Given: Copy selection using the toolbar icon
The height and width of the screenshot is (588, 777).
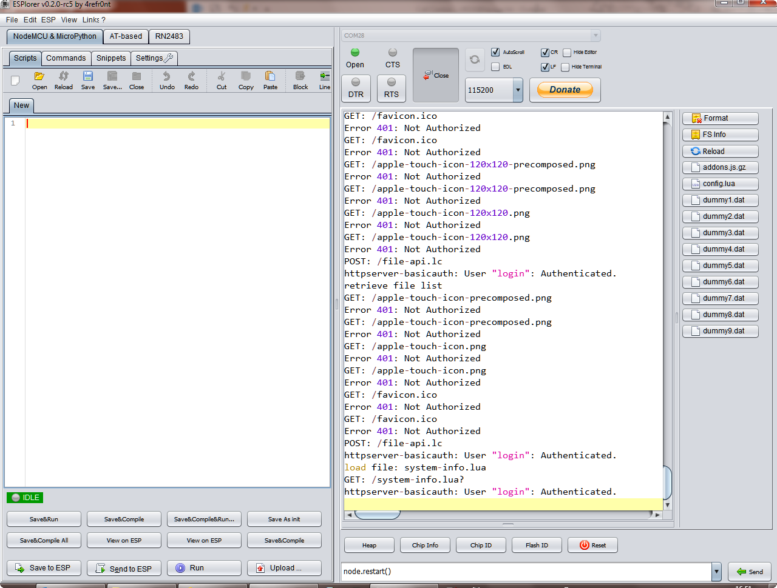Looking at the screenshot, I should click(246, 80).
